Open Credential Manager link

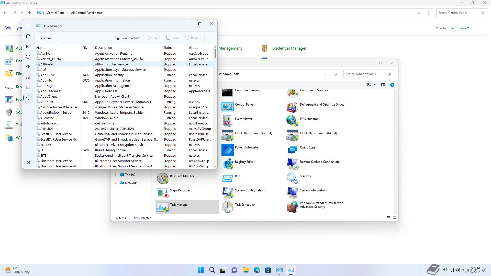pyautogui.click(x=289, y=48)
